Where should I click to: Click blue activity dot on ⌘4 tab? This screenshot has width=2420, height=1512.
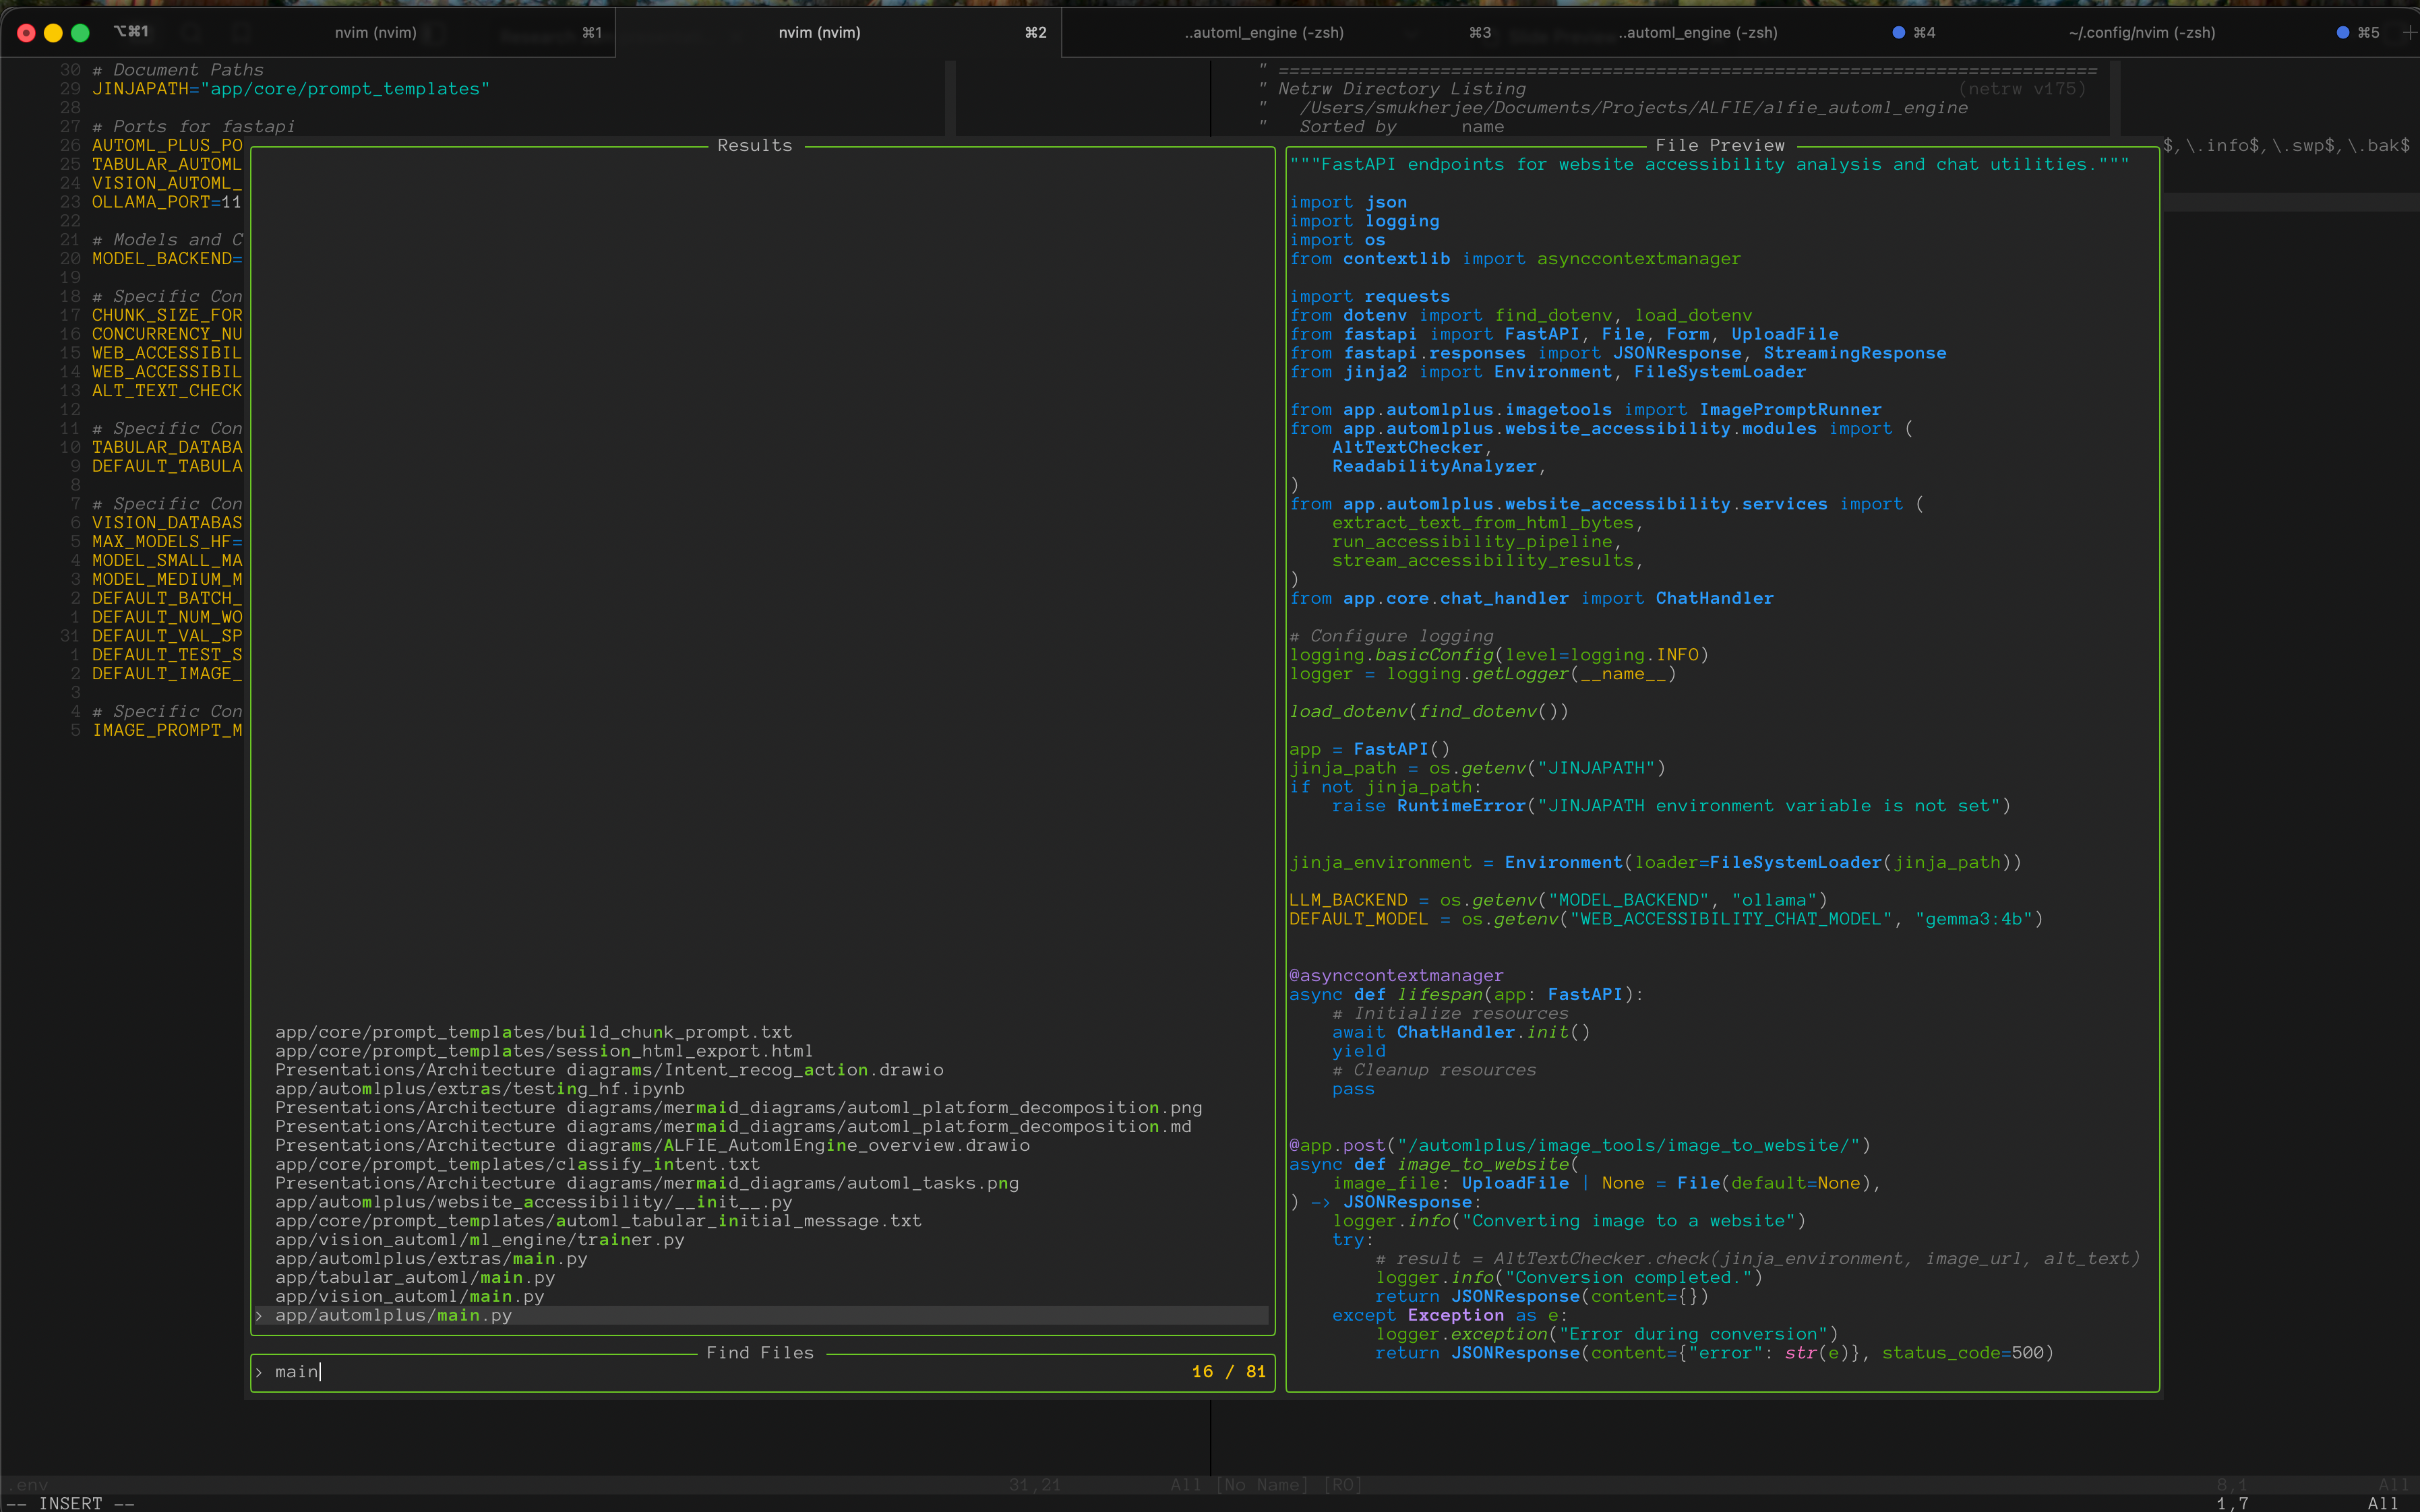click(1898, 32)
